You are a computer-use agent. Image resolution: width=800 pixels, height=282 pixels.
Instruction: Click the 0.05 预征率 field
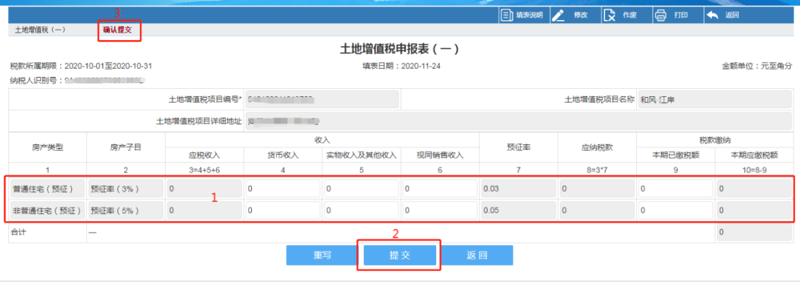(519, 210)
